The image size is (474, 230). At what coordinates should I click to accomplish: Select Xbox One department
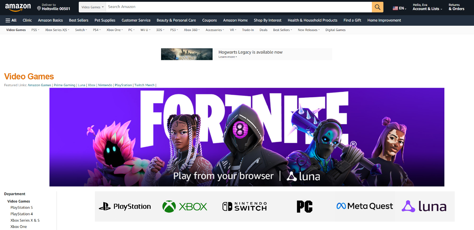click(19, 227)
